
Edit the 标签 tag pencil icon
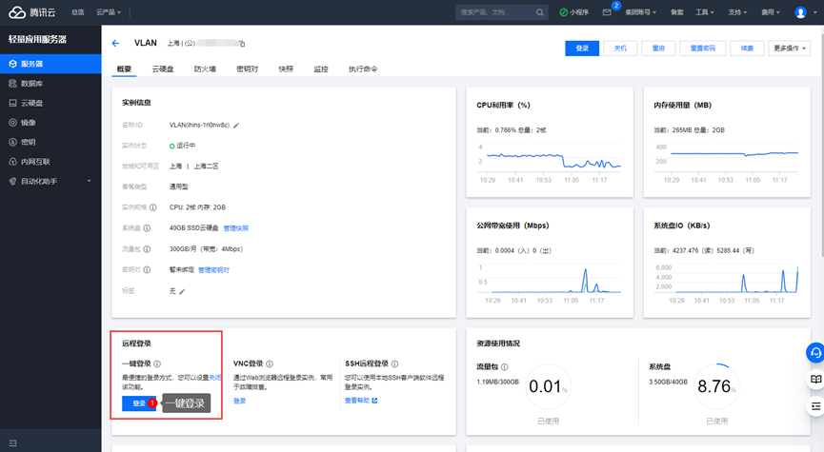182,291
